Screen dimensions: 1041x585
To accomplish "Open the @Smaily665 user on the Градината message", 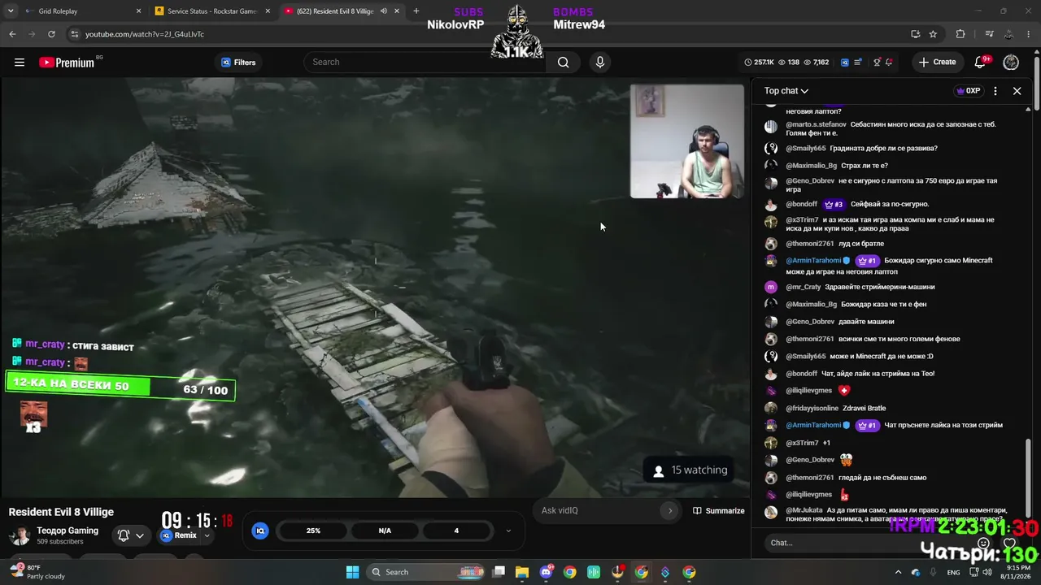I will click(805, 148).
